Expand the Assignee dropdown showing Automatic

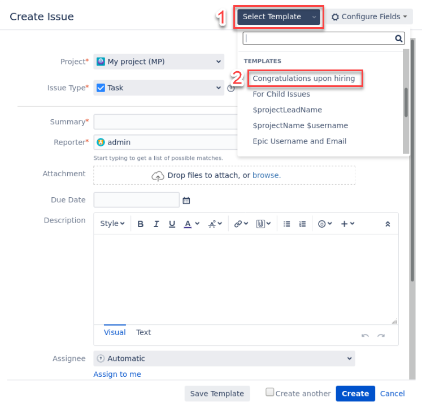224,359
